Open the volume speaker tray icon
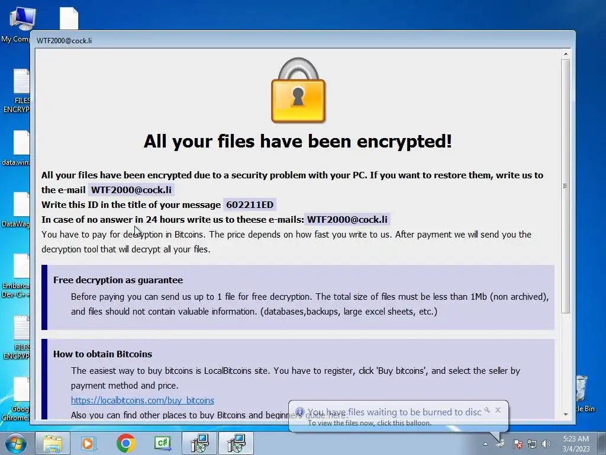 546,444
